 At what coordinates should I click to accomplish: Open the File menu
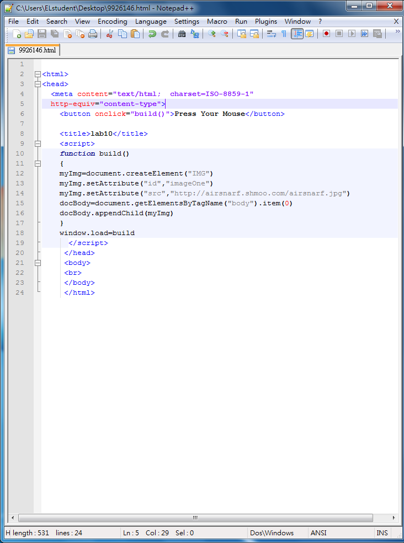click(x=13, y=22)
